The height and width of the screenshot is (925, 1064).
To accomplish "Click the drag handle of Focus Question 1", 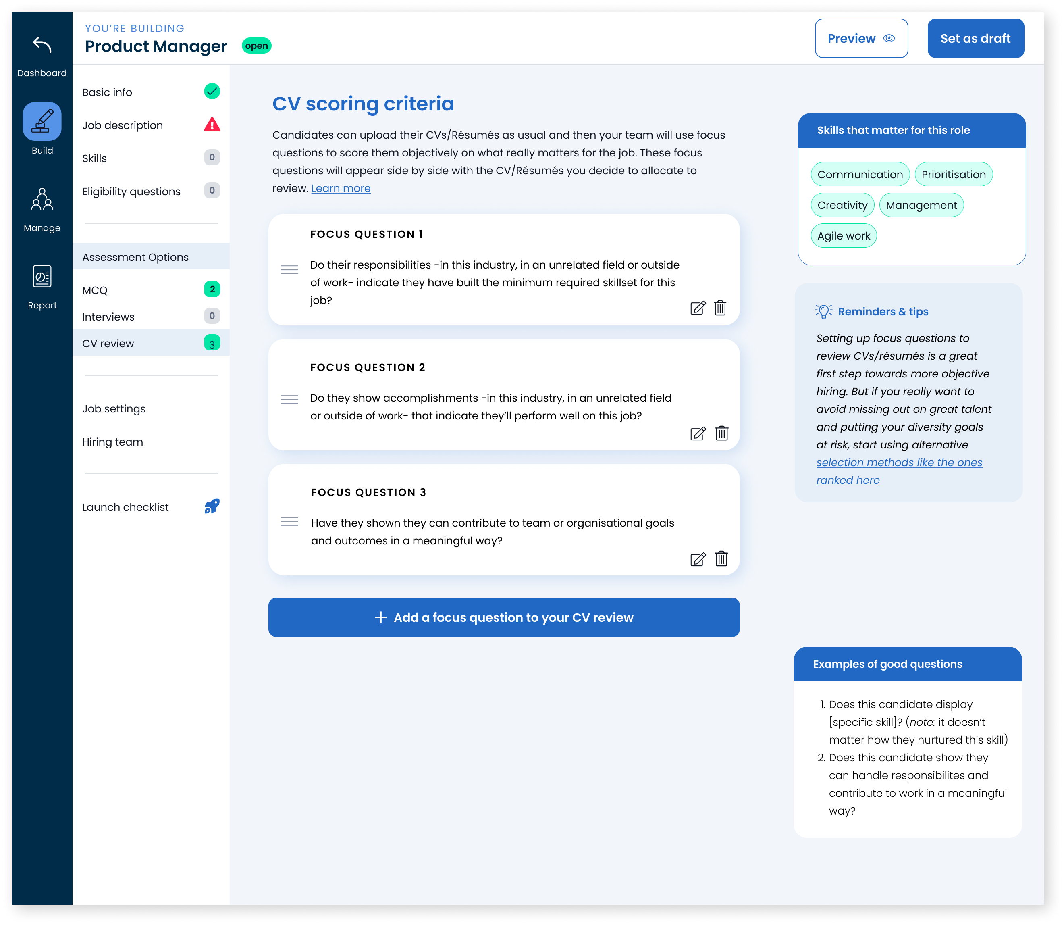I will coord(289,269).
